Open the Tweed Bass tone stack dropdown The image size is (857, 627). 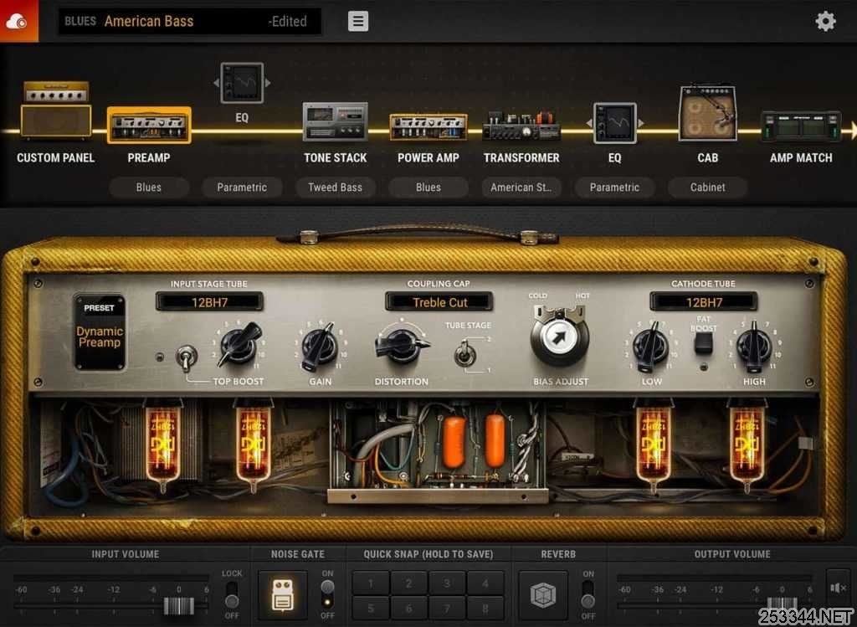tap(335, 188)
